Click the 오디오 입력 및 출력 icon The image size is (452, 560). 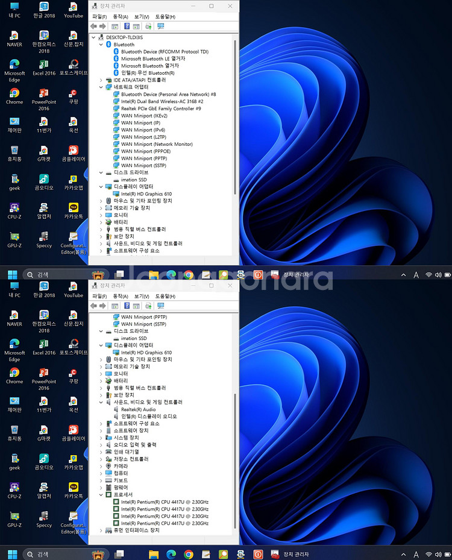(x=108, y=445)
